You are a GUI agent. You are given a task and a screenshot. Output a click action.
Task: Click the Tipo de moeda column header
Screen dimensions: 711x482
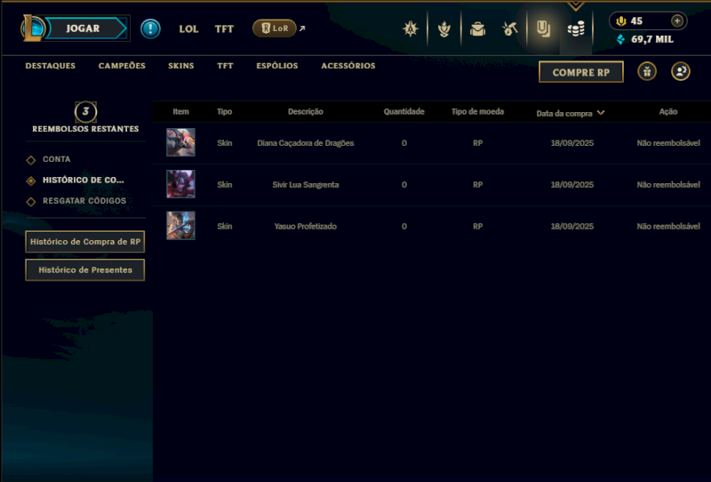[477, 112]
